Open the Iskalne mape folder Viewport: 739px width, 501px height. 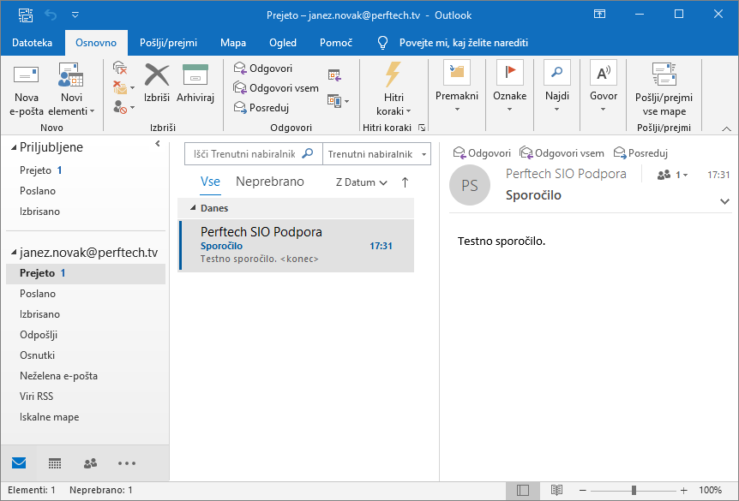click(49, 417)
